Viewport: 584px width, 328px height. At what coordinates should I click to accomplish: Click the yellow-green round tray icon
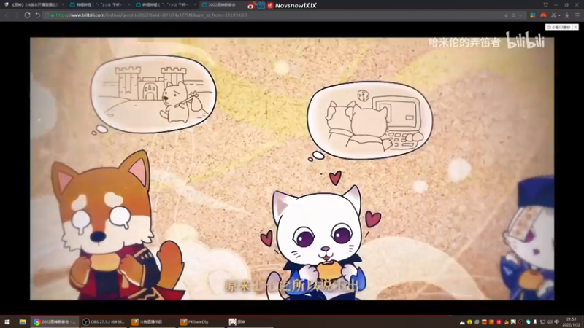469,322
